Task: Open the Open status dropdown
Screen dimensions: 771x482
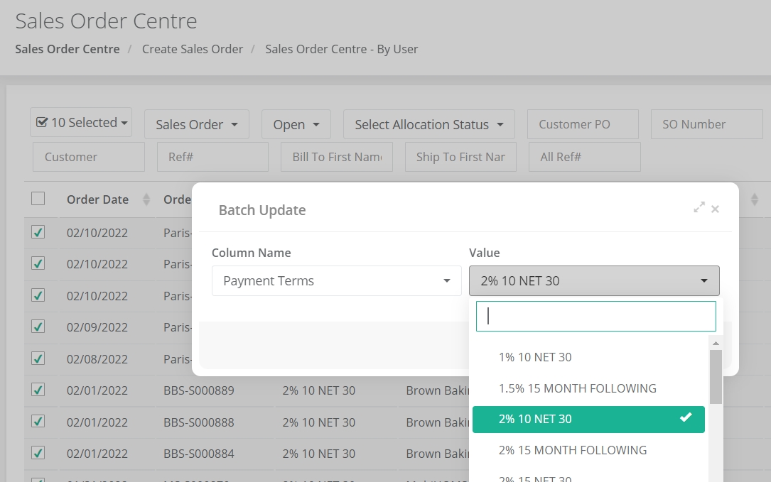Action: 296,124
